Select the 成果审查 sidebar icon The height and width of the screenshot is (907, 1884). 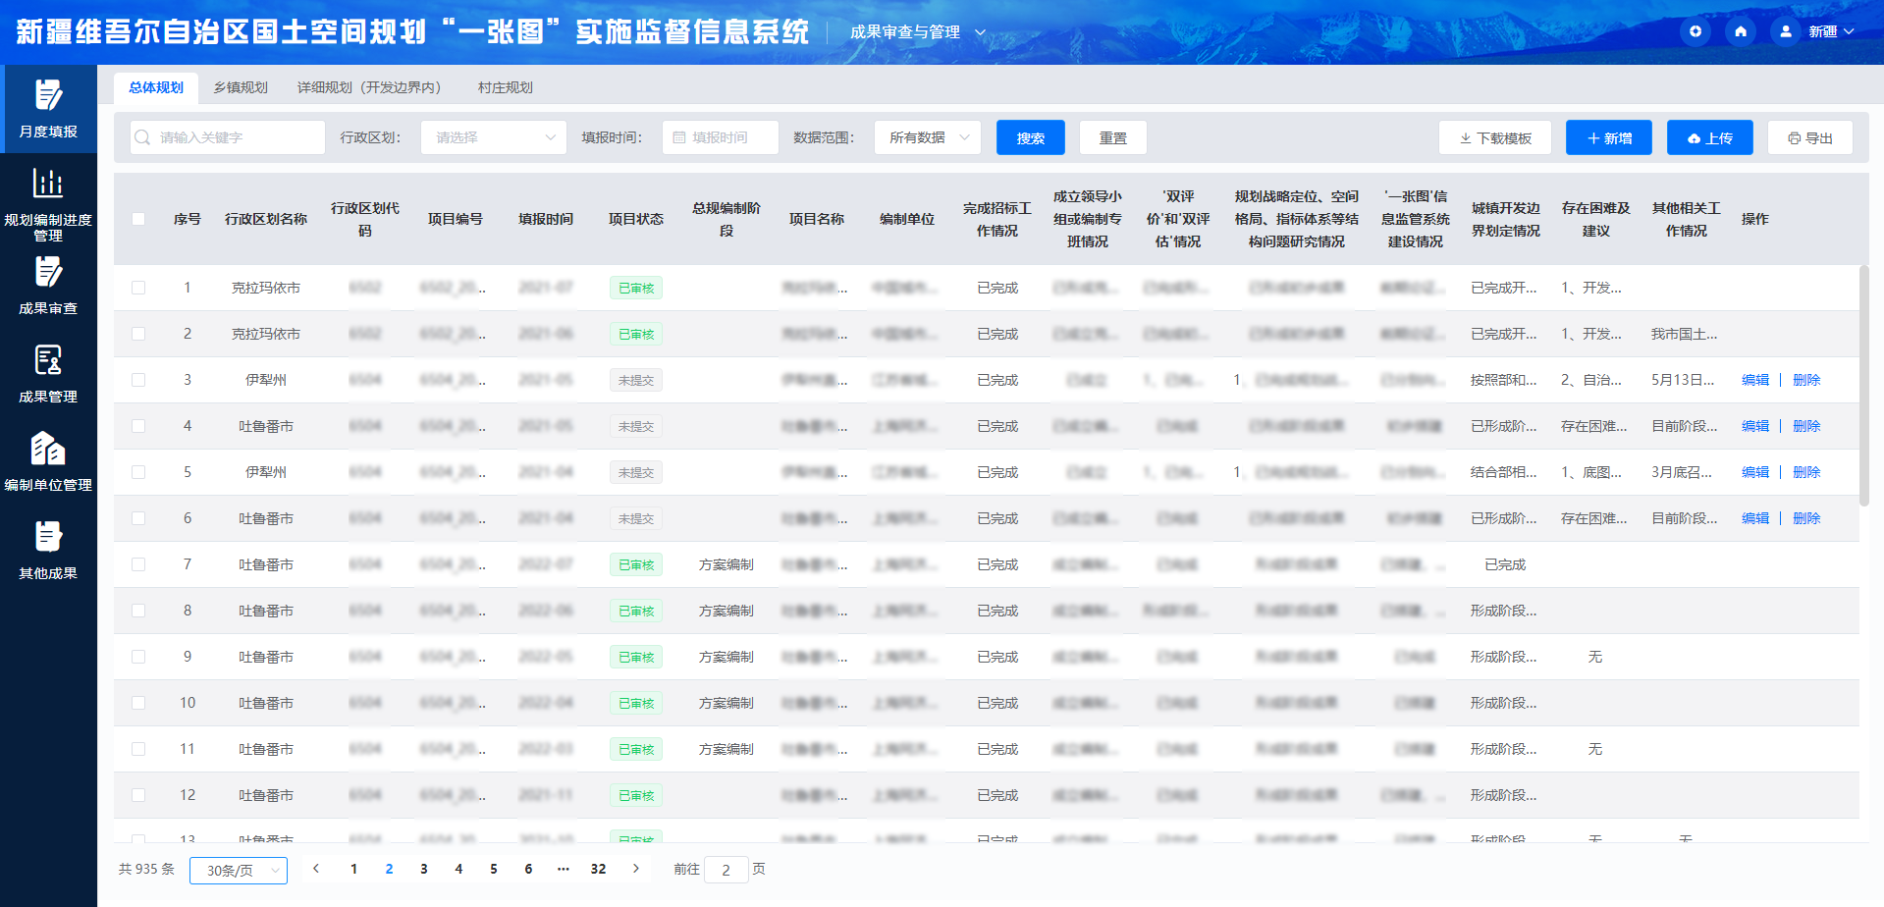[48, 286]
